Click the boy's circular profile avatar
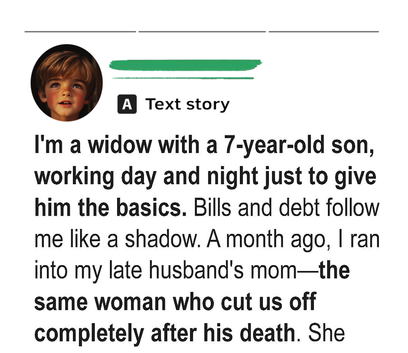 coord(67,83)
